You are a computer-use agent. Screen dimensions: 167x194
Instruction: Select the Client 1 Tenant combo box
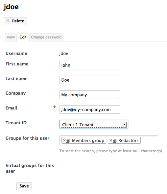(x=94, y=125)
